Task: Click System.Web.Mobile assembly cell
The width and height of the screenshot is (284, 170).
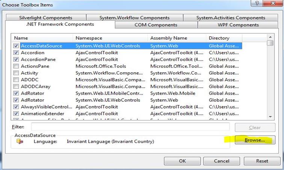Action: click(173, 93)
